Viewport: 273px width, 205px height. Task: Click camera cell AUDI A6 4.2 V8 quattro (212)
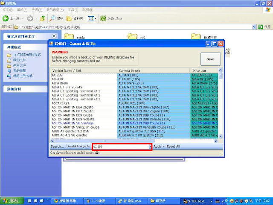154,135
